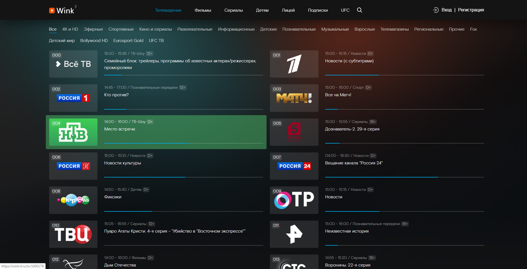The image size is (527, 269).
Task: Open program Кто против?
Action: click(116, 95)
